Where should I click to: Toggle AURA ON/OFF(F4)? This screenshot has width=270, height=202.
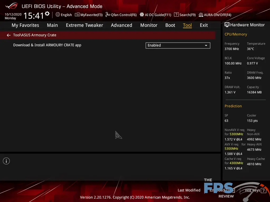tap(215, 15)
